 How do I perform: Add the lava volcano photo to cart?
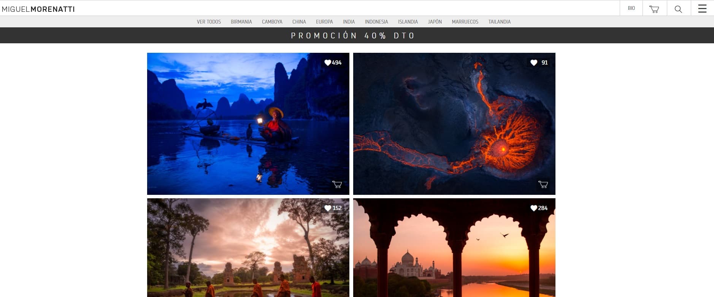coord(543,185)
